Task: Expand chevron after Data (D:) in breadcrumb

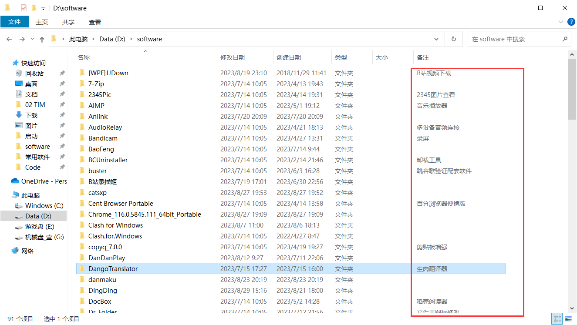Action: coord(131,39)
